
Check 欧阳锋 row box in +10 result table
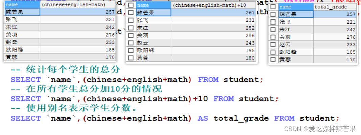click(x=131, y=51)
